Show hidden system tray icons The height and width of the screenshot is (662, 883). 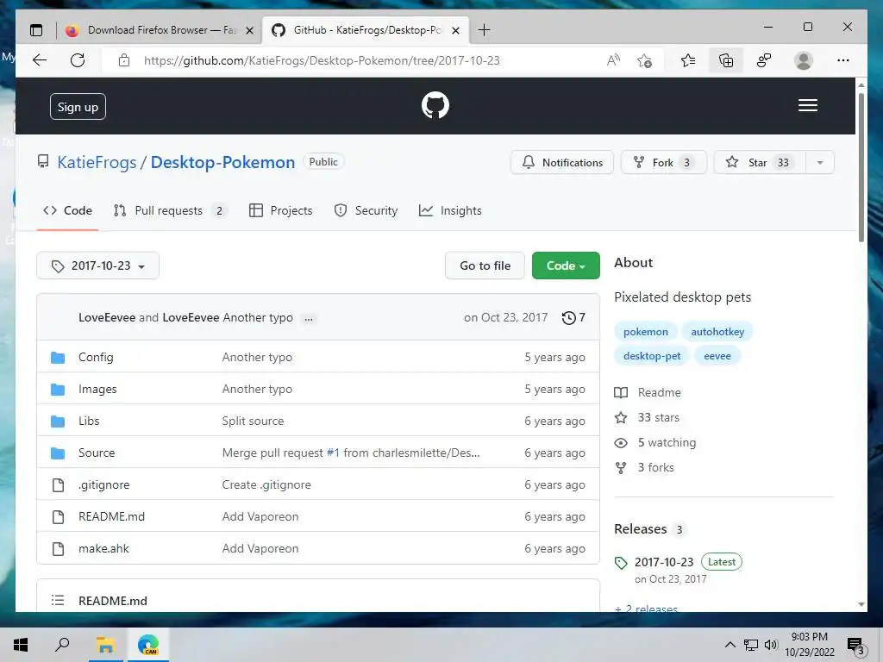click(730, 645)
